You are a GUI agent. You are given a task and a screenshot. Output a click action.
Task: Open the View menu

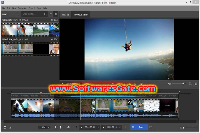pos(14,8)
